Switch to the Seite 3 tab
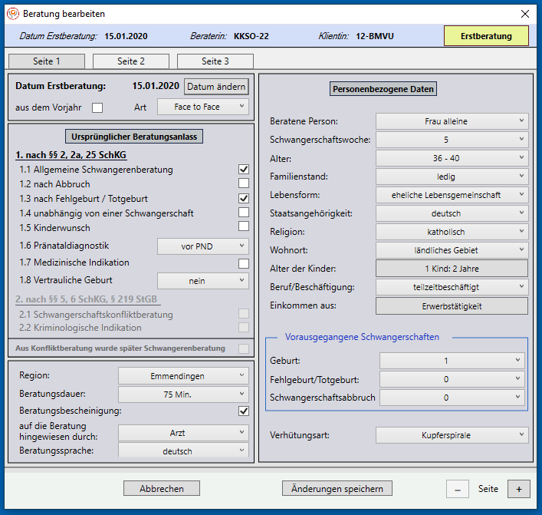Image resolution: width=542 pixels, height=515 pixels. pyautogui.click(x=215, y=61)
